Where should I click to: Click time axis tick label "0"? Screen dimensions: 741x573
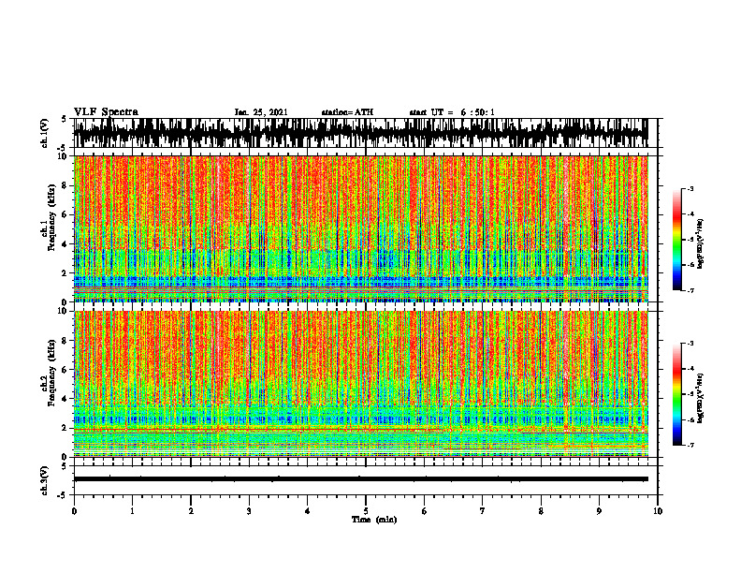(x=74, y=511)
